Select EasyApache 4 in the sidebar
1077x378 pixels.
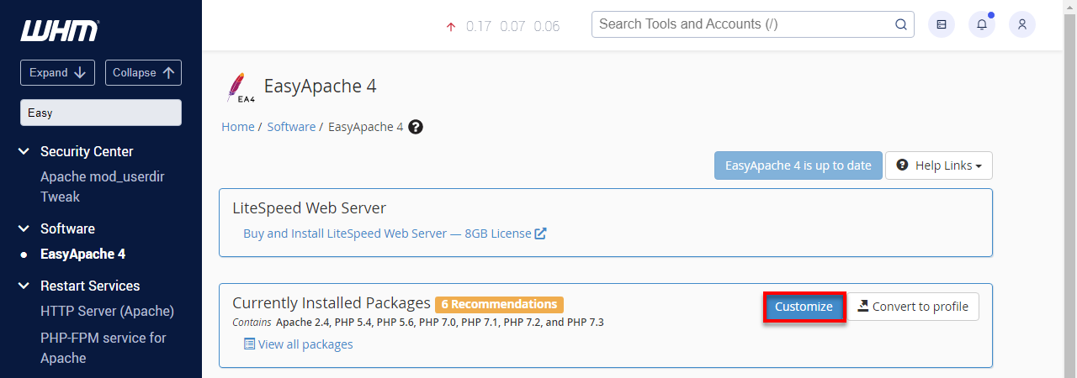point(82,254)
